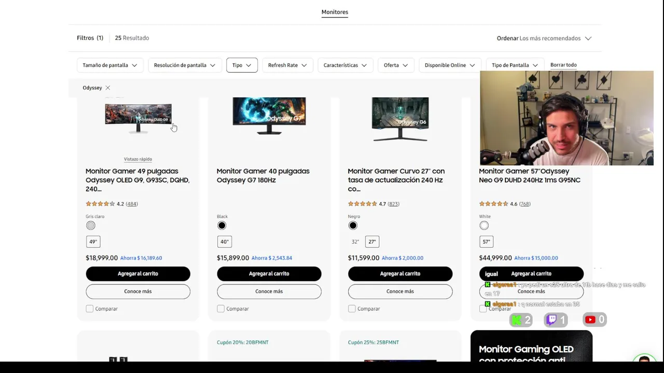Add Odyssey G7 40" to cart

pyautogui.click(x=269, y=274)
